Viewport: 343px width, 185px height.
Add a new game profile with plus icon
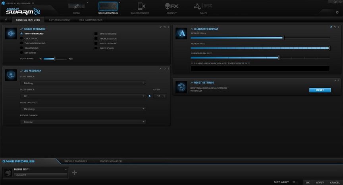tap(74, 173)
